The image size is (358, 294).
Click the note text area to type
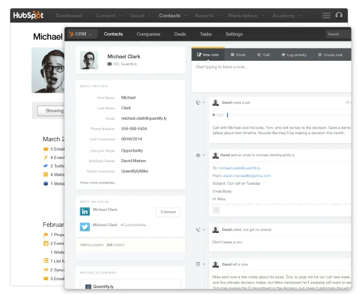click(270, 77)
